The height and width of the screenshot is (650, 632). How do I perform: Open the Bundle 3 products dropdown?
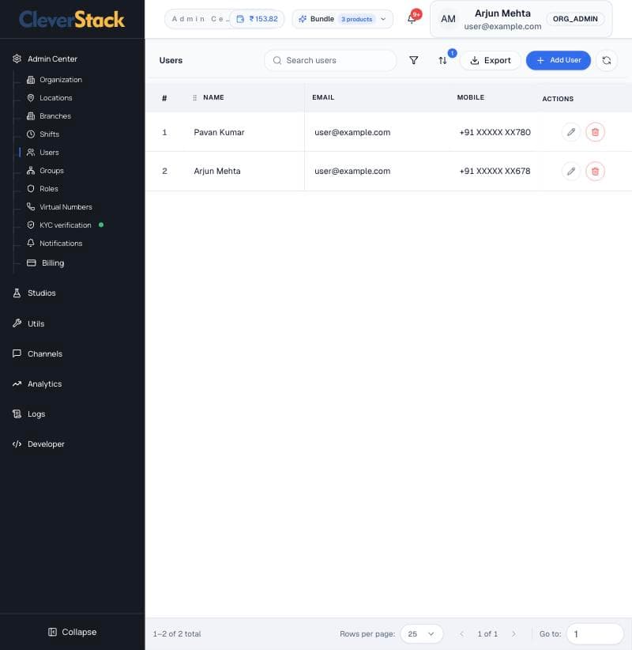pyautogui.click(x=342, y=19)
